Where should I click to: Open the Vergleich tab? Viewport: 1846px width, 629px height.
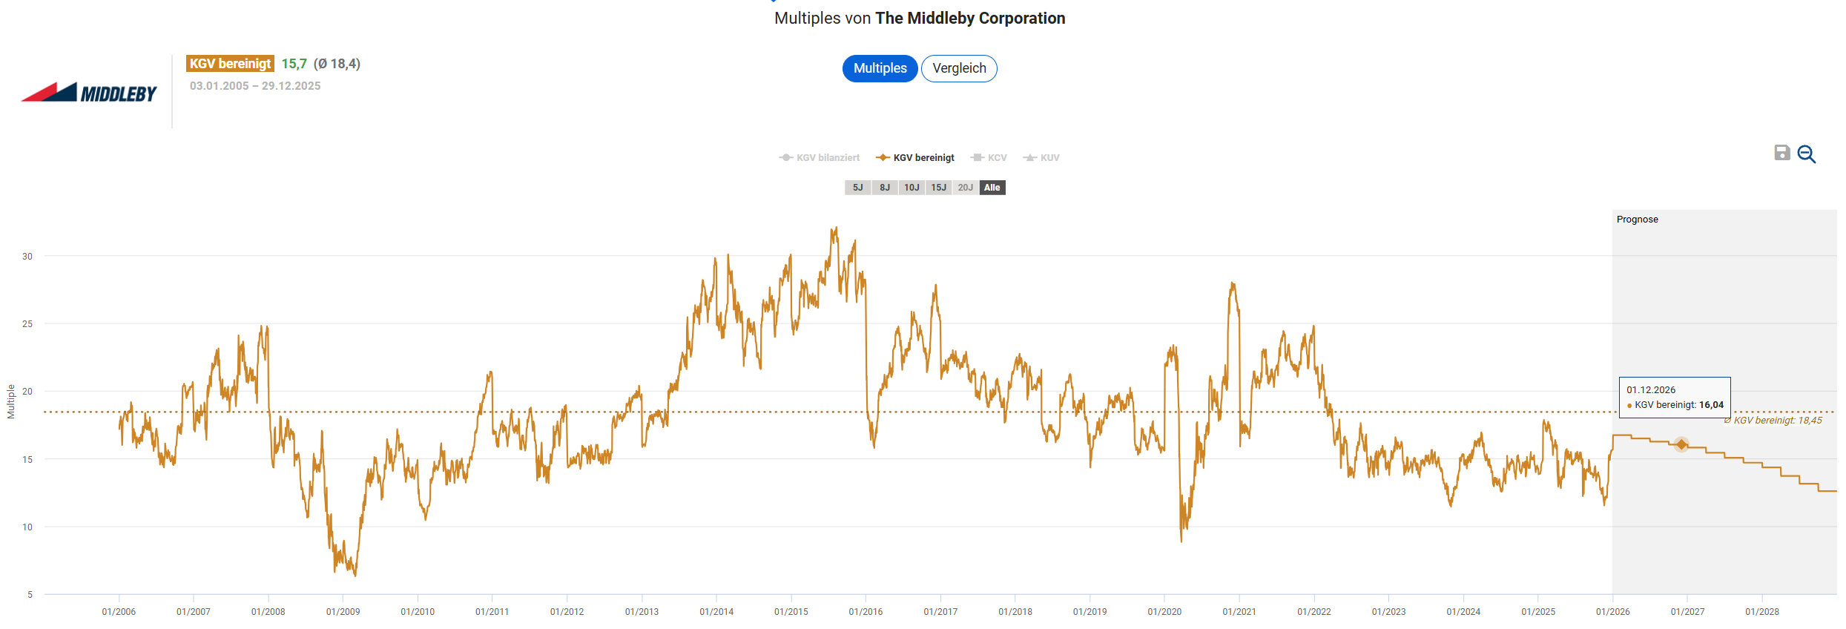pyautogui.click(x=959, y=68)
